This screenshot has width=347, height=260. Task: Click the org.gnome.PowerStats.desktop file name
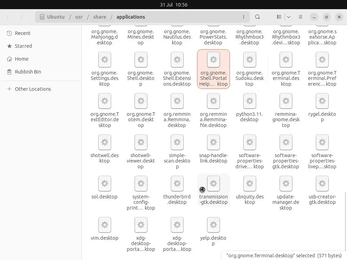213,37
